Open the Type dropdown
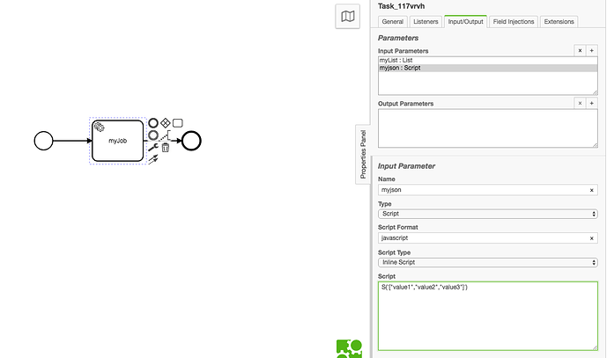Screen dimensions: 607x358 488,214
